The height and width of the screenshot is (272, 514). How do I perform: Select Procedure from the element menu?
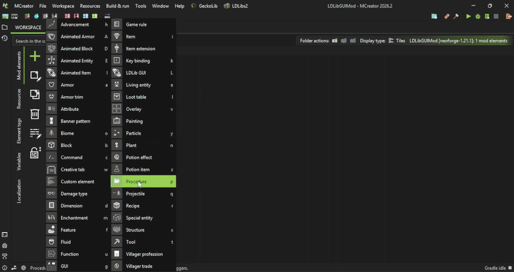(x=143, y=182)
